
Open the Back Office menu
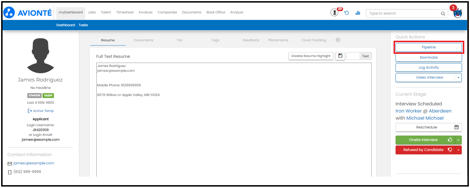point(216,12)
